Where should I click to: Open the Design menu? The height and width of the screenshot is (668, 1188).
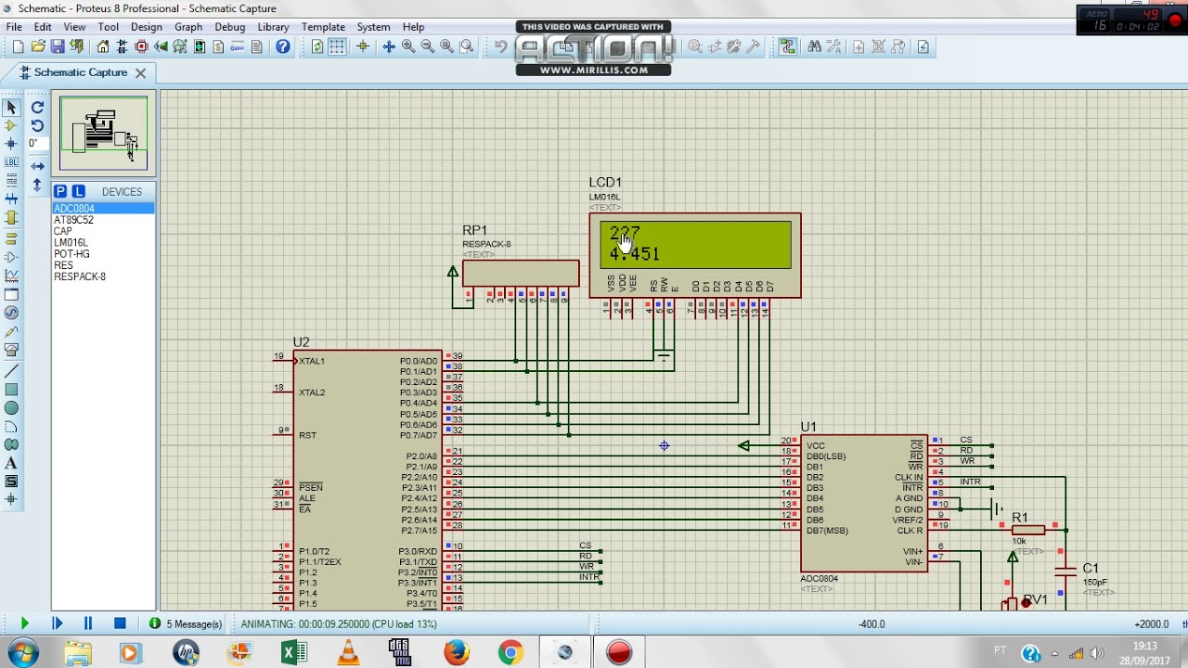pyautogui.click(x=147, y=27)
